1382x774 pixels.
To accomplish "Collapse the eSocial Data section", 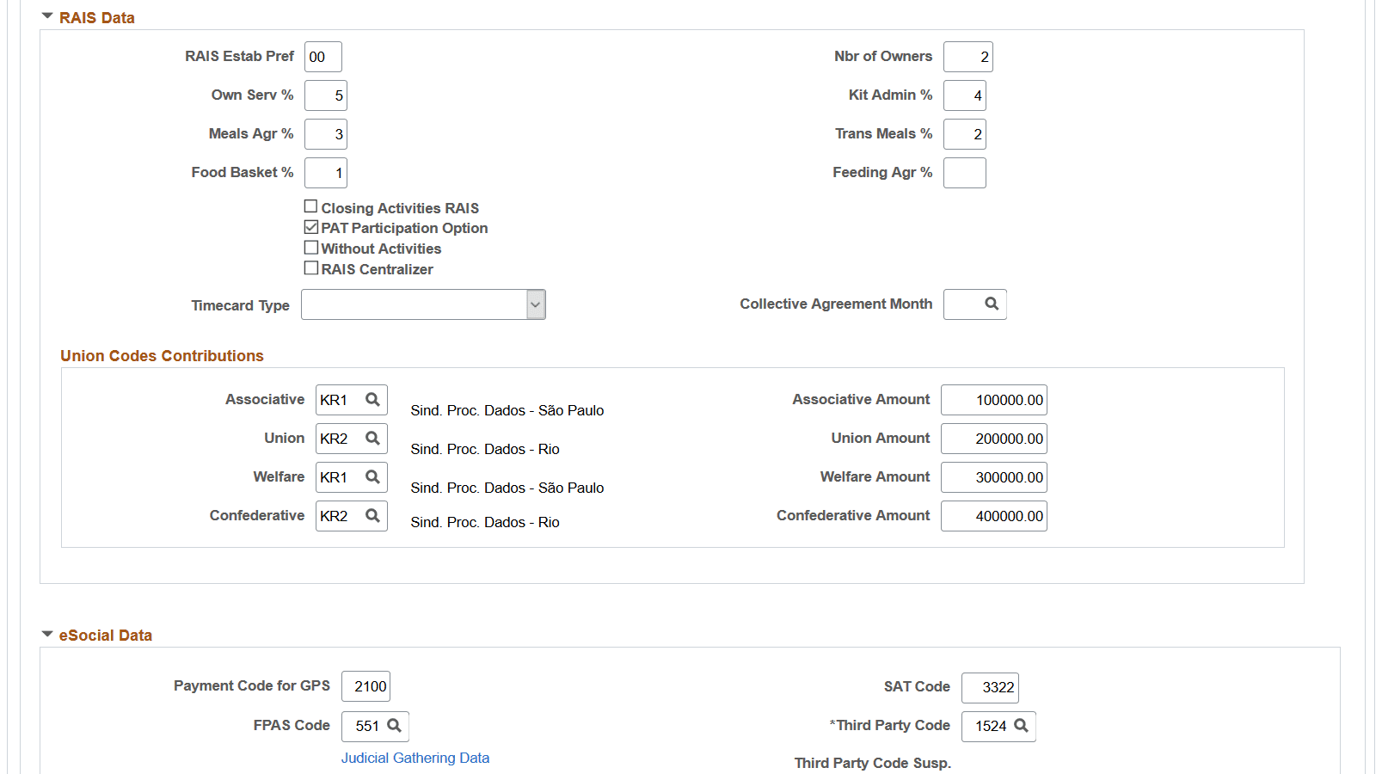I will pos(47,634).
